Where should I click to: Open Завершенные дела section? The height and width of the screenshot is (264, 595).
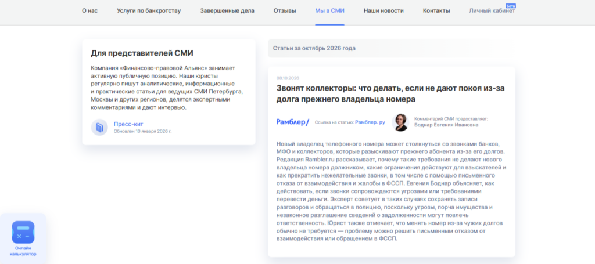(x=227, y=10)
